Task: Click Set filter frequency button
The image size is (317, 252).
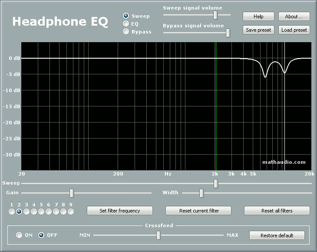Action: coord(120,211)
